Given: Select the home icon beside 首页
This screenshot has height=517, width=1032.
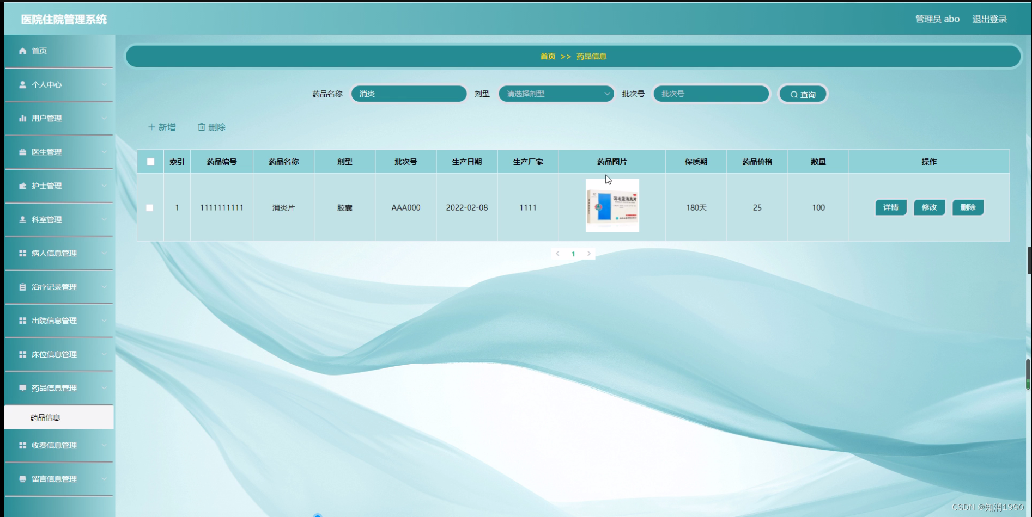Looking at the screenshot, I should (22, 51).
